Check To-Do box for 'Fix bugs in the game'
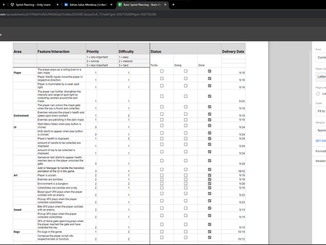This screenshot has width=326, height=245. click(162, 232)
